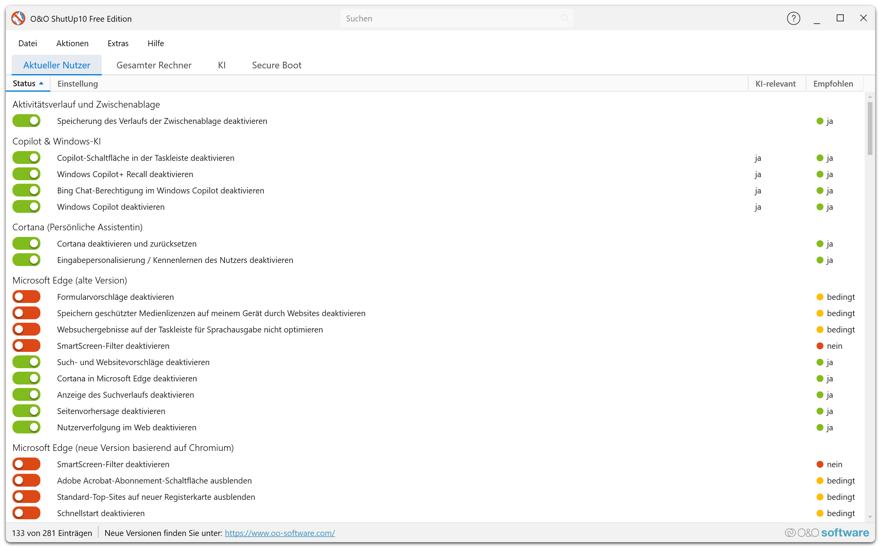Switch to the Gesamter Rechner tab
This screenshot has width=881, height=548.
coord(154,65)
